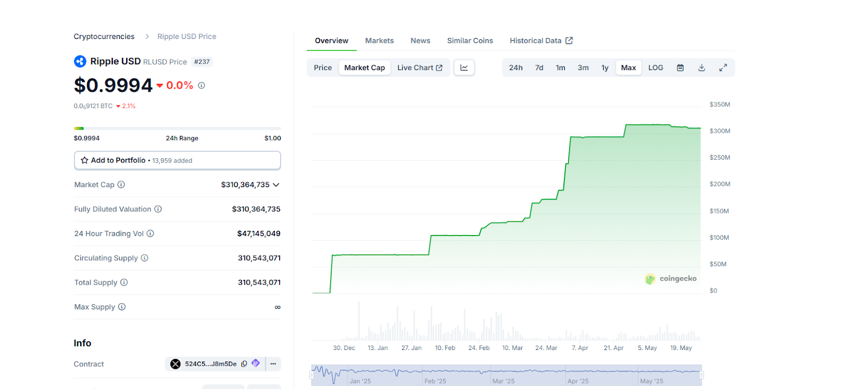Screen dimensions: 844x389
Task: Switch chart to line chart type icon
Action: [464, 67]
